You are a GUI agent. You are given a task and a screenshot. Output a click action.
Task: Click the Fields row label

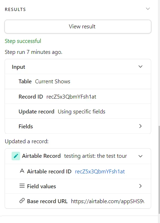point(26,126)
